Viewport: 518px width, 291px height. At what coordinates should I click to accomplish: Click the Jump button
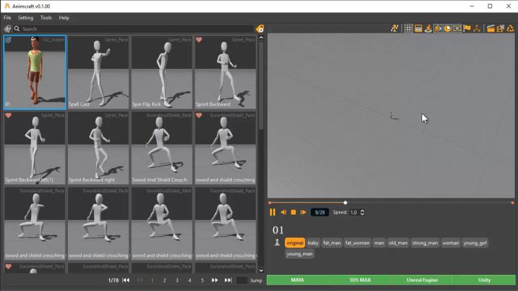(x=256, y=281)
